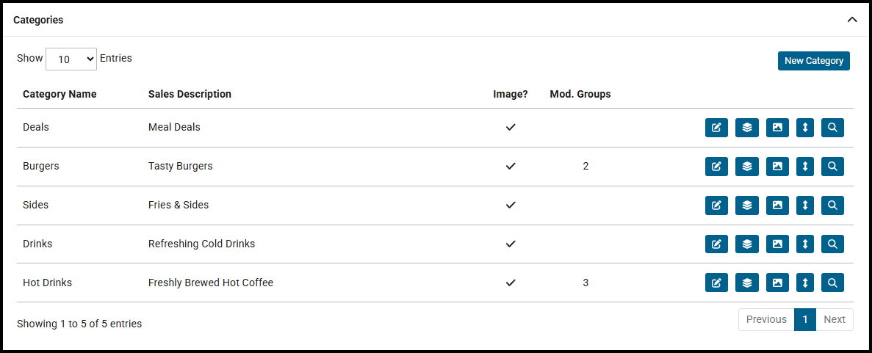Click the layers icon for Deals row
This screenshot has height=353, width=872.
(x=747, y=127)
